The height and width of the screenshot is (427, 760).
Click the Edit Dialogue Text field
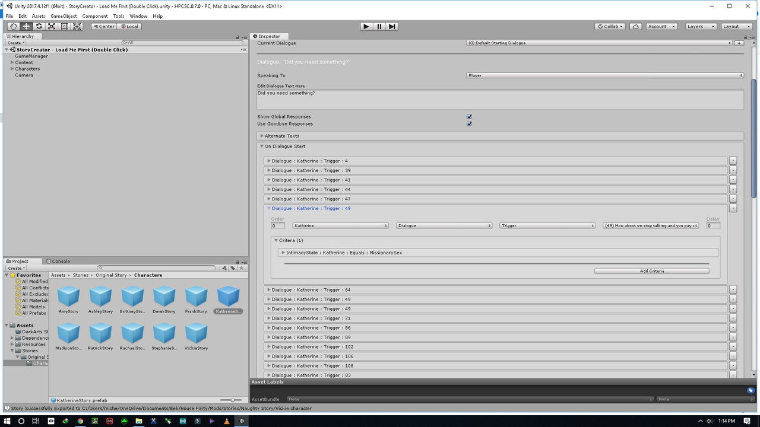point(500,99)
